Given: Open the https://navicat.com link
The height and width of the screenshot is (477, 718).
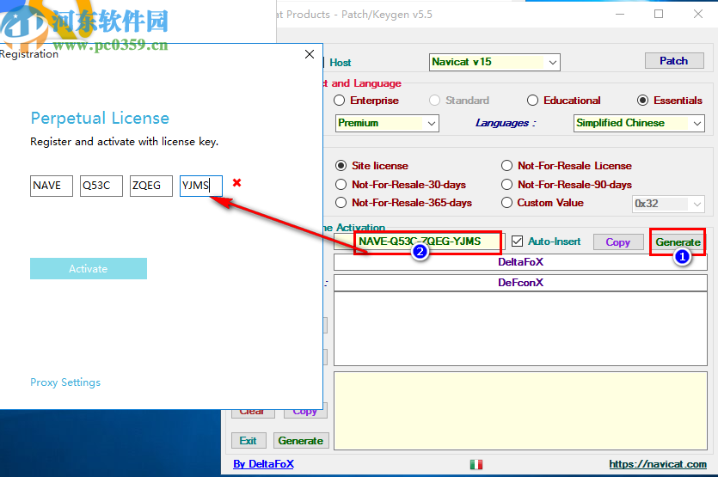Looking at the screenshot, I should 658,464.
